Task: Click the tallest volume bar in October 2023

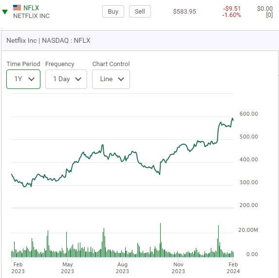Action: [160, 240]
